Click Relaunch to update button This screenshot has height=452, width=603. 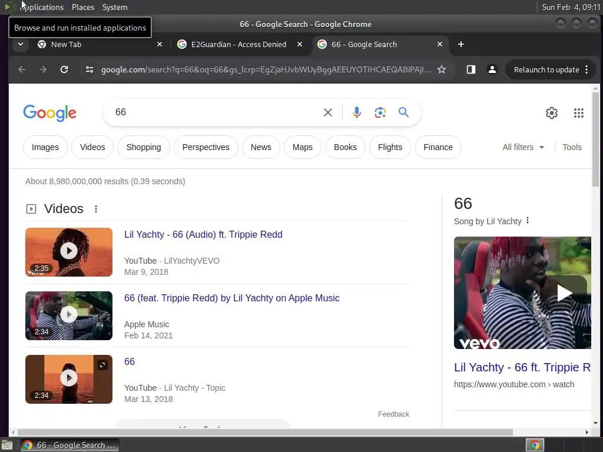[546, 69]
